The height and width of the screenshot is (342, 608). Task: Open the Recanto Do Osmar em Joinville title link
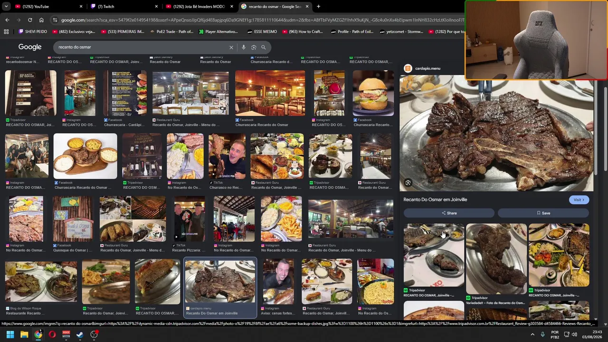[435, 199]
